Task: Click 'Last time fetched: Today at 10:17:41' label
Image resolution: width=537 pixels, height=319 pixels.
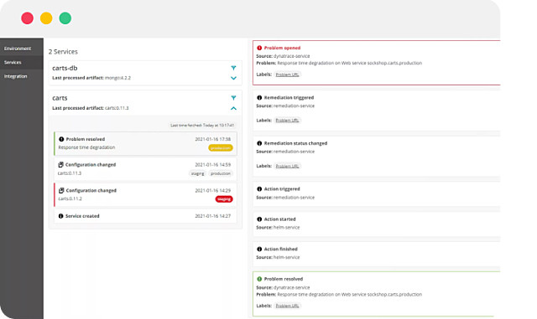Action: pyautogui.click(x=202, y=126)
